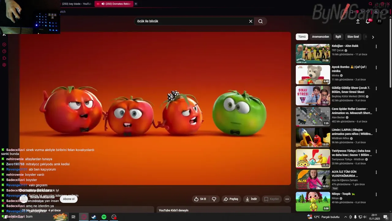Open taskbar volume speaker icon
The height and width of the screenshot is (221, 392).
click(365, 217)
